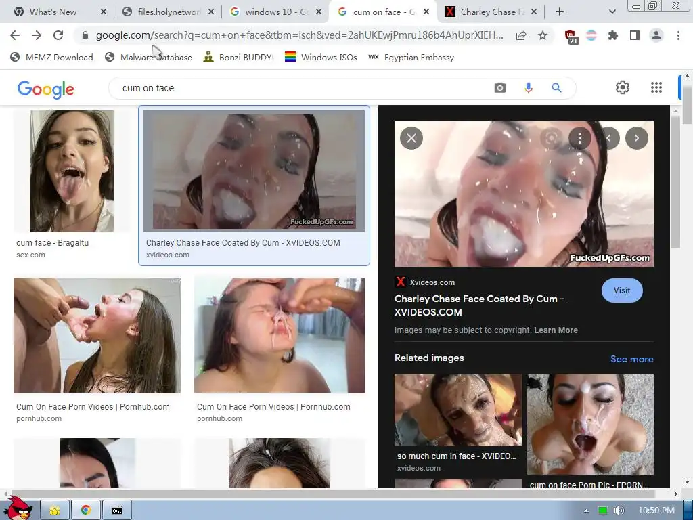Click the Chrome taskbar button
The image size is (693, 520).
tap(86, 511)
